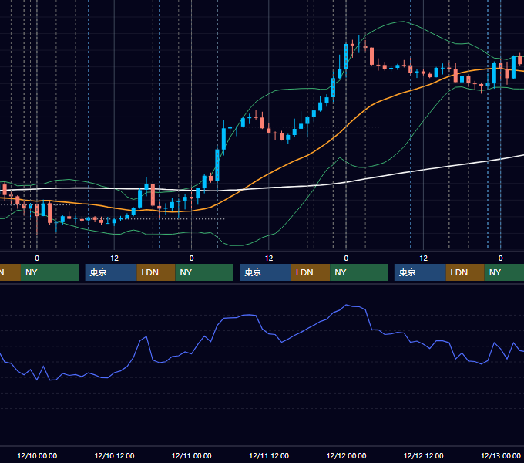Click the NY session block spanning 12/12 00:00

[x=359, y=272]
